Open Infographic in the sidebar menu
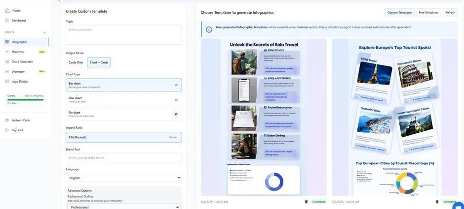This screenshot has height=209, width=464. click(x=20, y=42)
